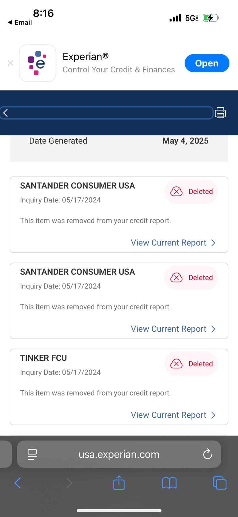
Task: Open Safari bookmarks
Action: point(169,483)
